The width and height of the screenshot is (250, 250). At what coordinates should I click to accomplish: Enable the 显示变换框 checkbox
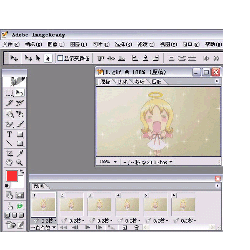[60, 58]
